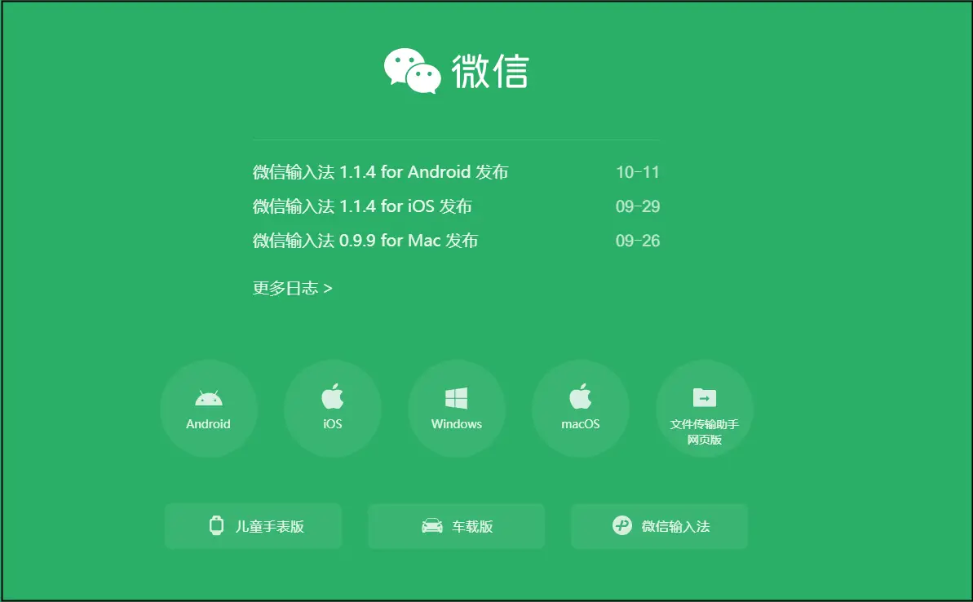Click the 儿童手表版 button
Viewport: 973px width, 602px height.
pos(254,526)
